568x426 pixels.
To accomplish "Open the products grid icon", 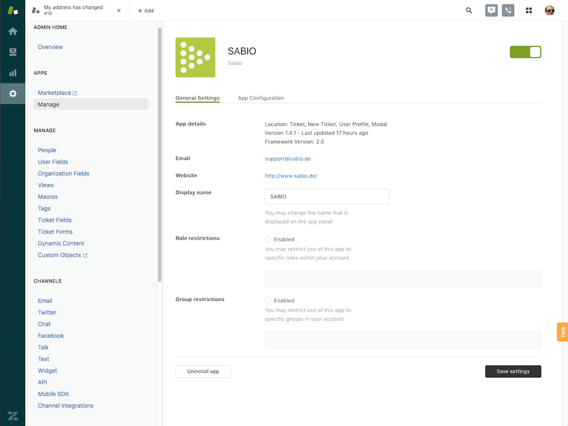I will [529, 11].
